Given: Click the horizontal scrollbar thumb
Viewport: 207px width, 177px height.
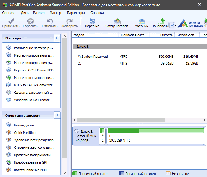Looking at the screenshot, I should coord(121,120).
